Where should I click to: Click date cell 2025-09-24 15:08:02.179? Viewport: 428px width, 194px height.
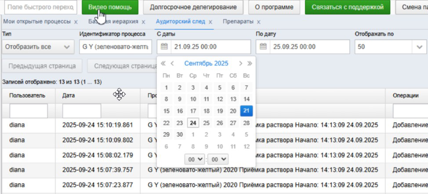coord(98,155)
